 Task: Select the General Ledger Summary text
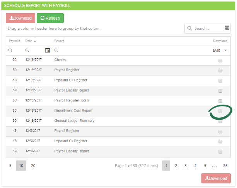74,121
